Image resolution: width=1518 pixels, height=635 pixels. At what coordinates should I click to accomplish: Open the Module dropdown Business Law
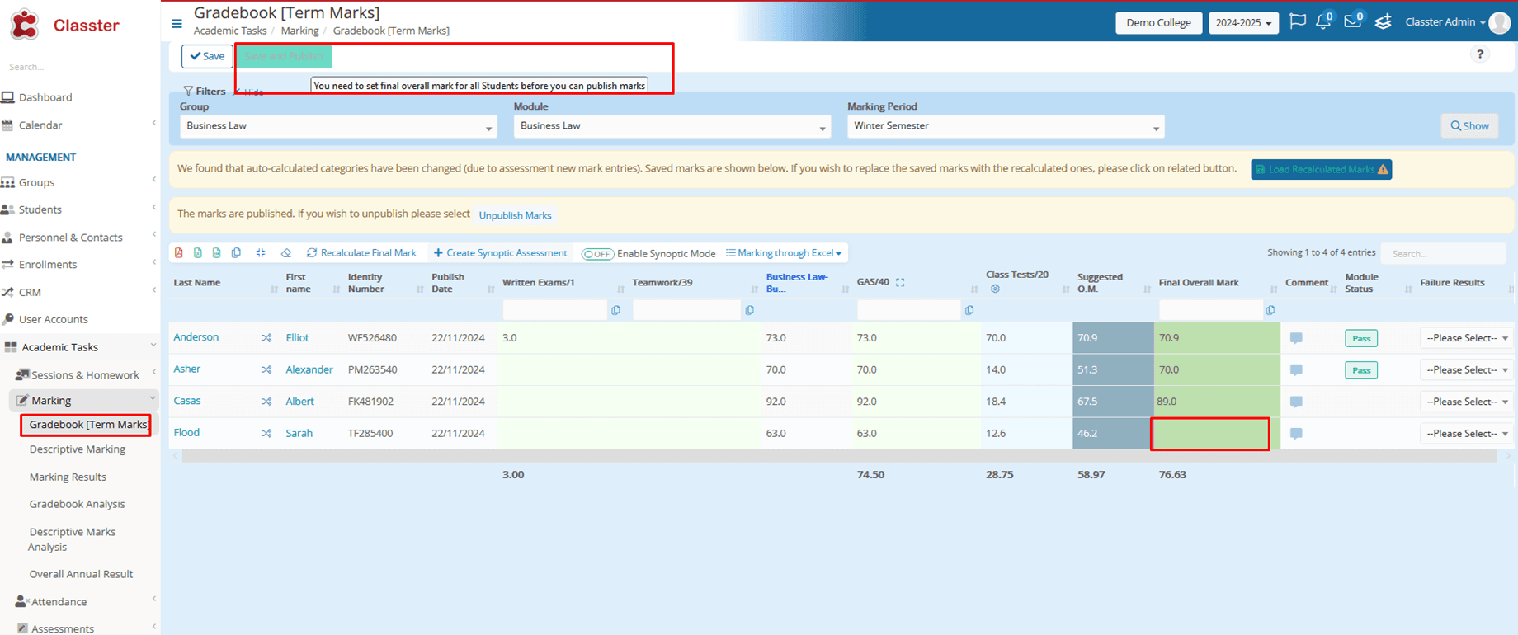(672, 126)
